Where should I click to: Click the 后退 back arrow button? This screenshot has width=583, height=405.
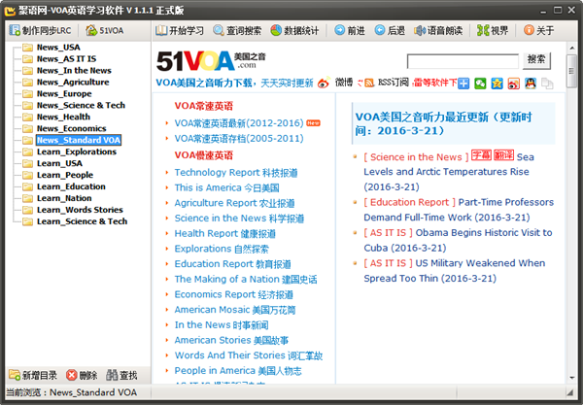390,30
